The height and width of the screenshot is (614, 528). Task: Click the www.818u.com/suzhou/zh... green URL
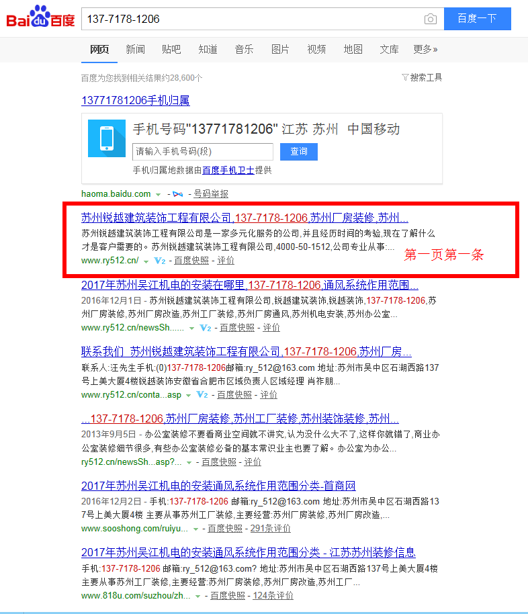point(136,595)
